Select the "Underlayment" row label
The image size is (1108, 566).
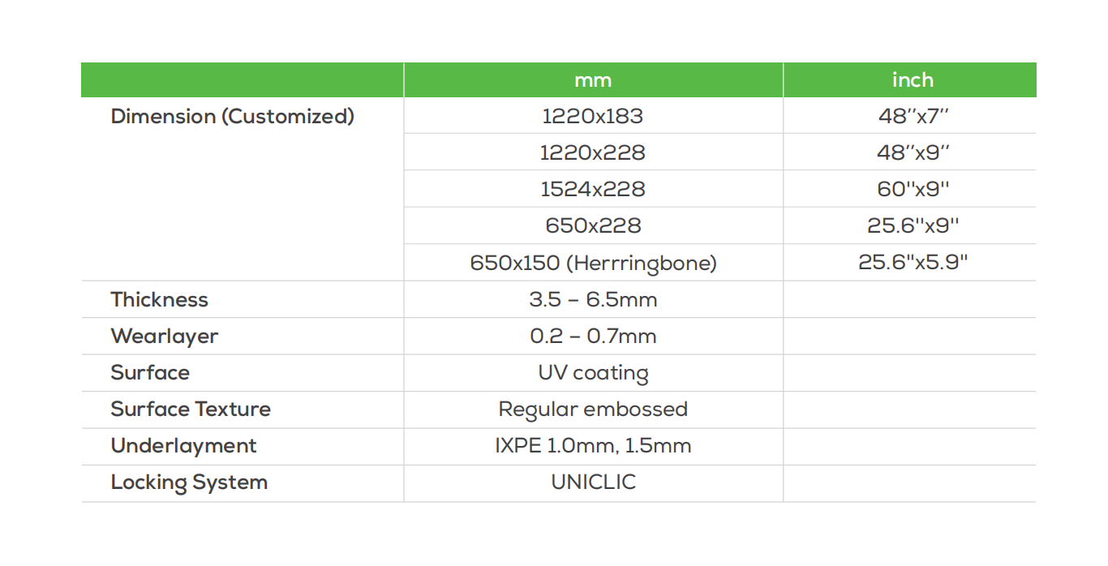click(x=183, y=445)
